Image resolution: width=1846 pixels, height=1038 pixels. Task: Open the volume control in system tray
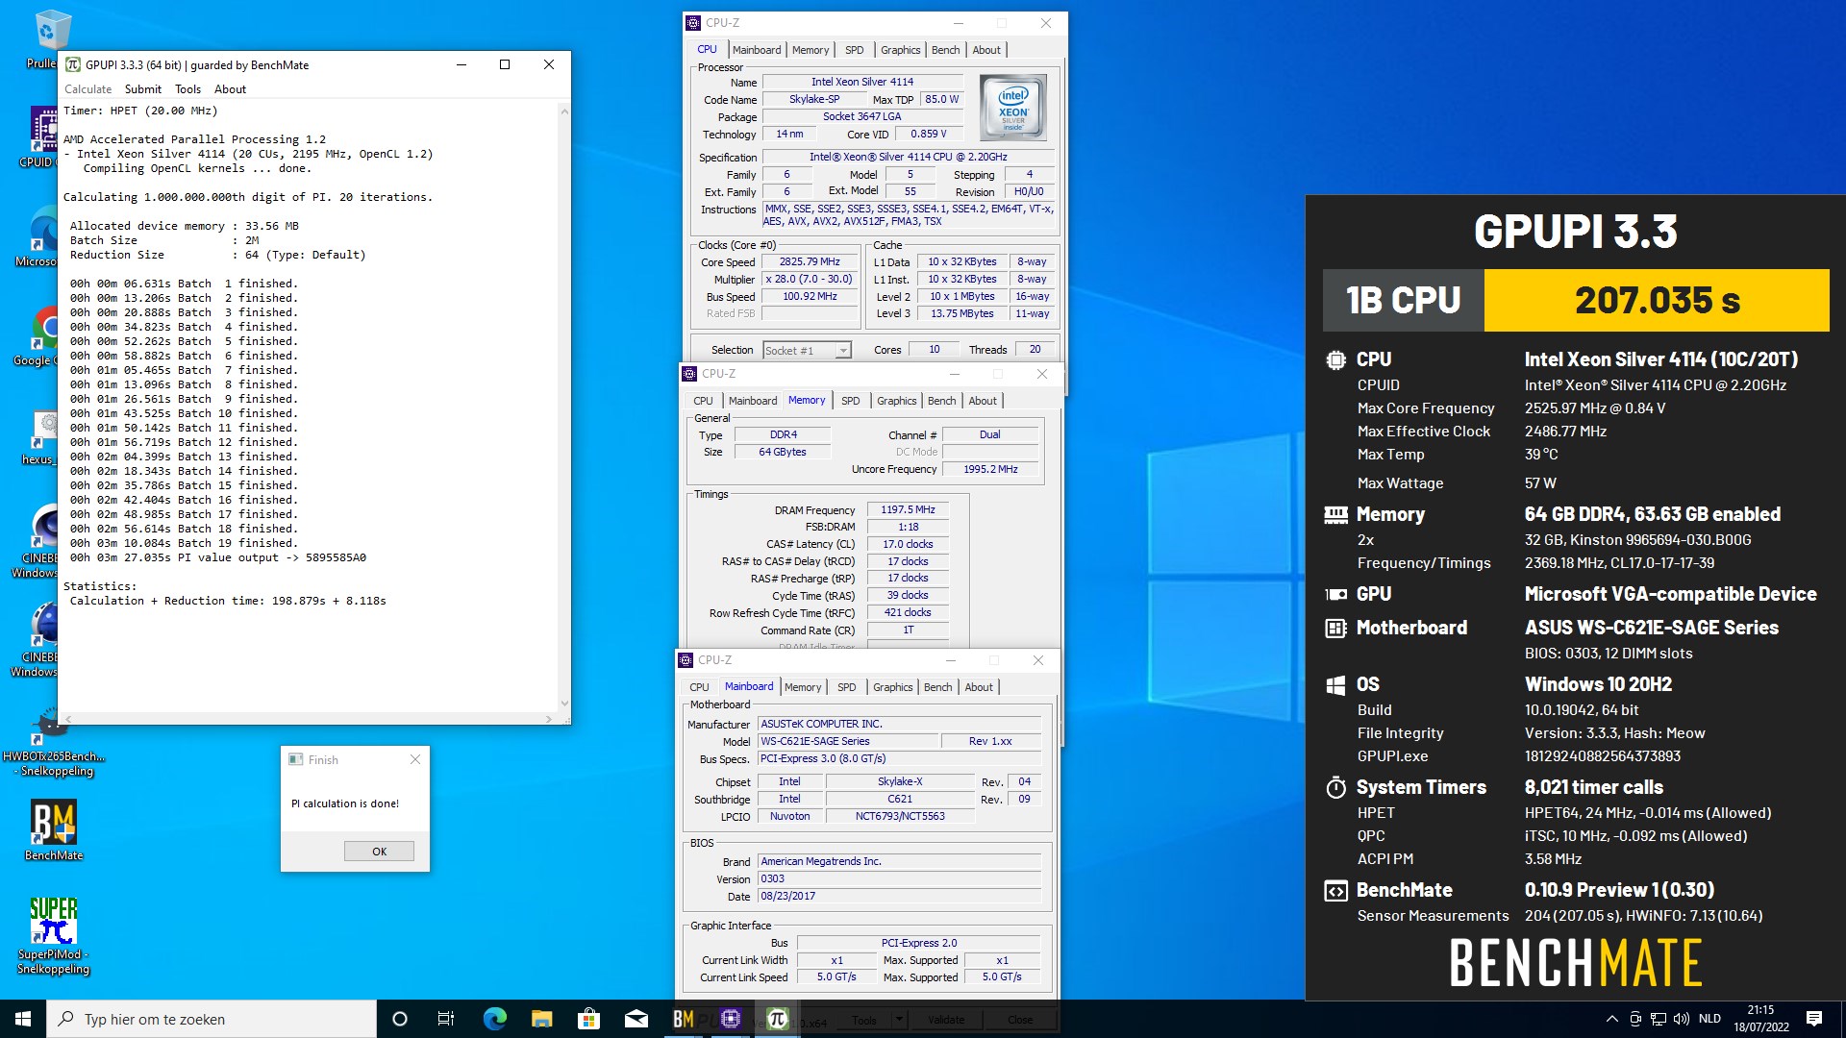pos(1681,1019)
